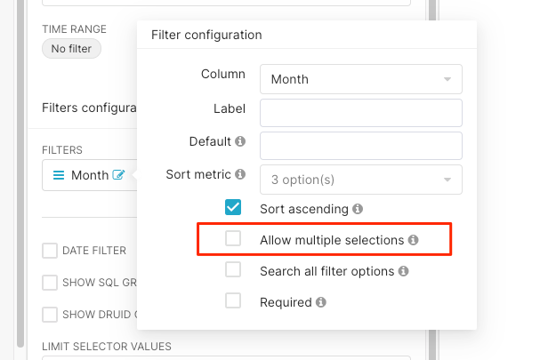This screenshot has height=360, width=540.
Task: Click the No filter time range button
Action: [72, 49]
